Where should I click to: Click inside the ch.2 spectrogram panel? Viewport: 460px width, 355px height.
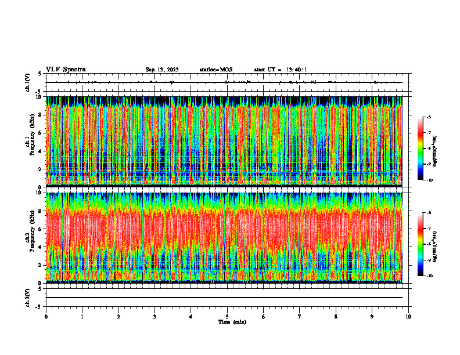pyautogui.click(x=224, y=238)
